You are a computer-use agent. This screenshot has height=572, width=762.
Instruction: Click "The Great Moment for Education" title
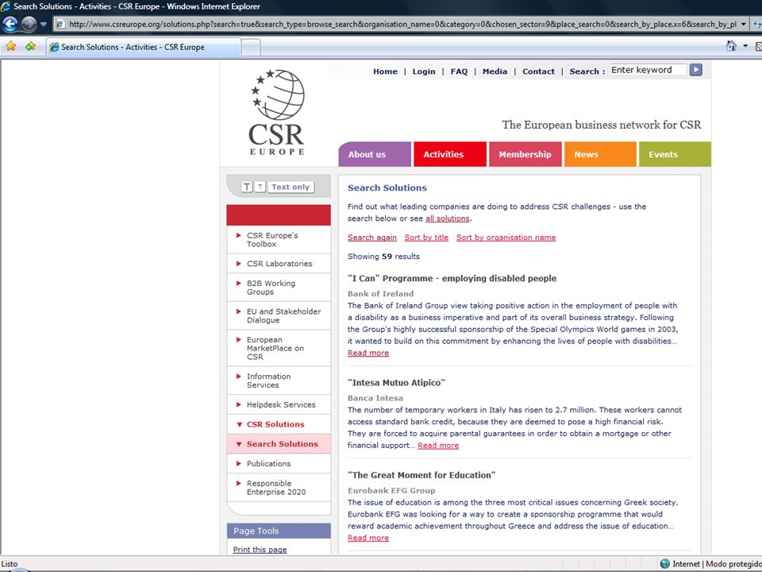pos(421,475)
